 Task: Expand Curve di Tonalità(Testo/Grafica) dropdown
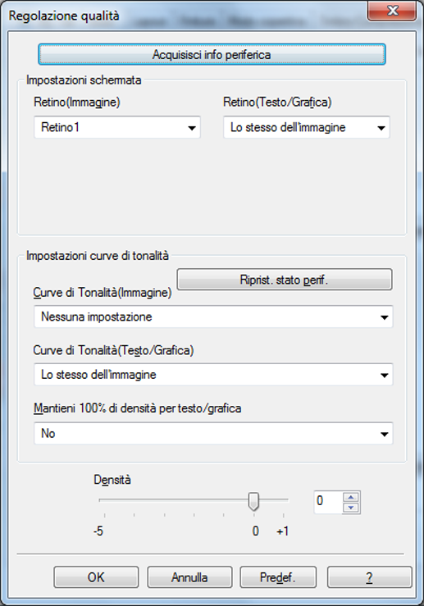click(x=213, y=375)
